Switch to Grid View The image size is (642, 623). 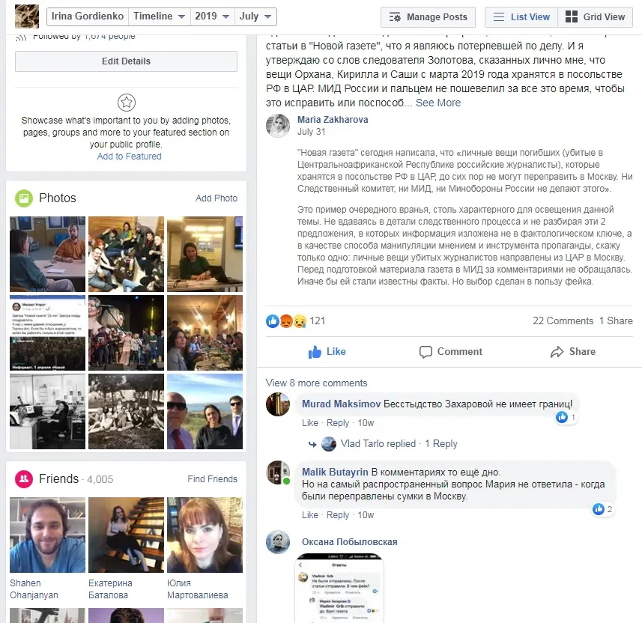coord(596,17)
